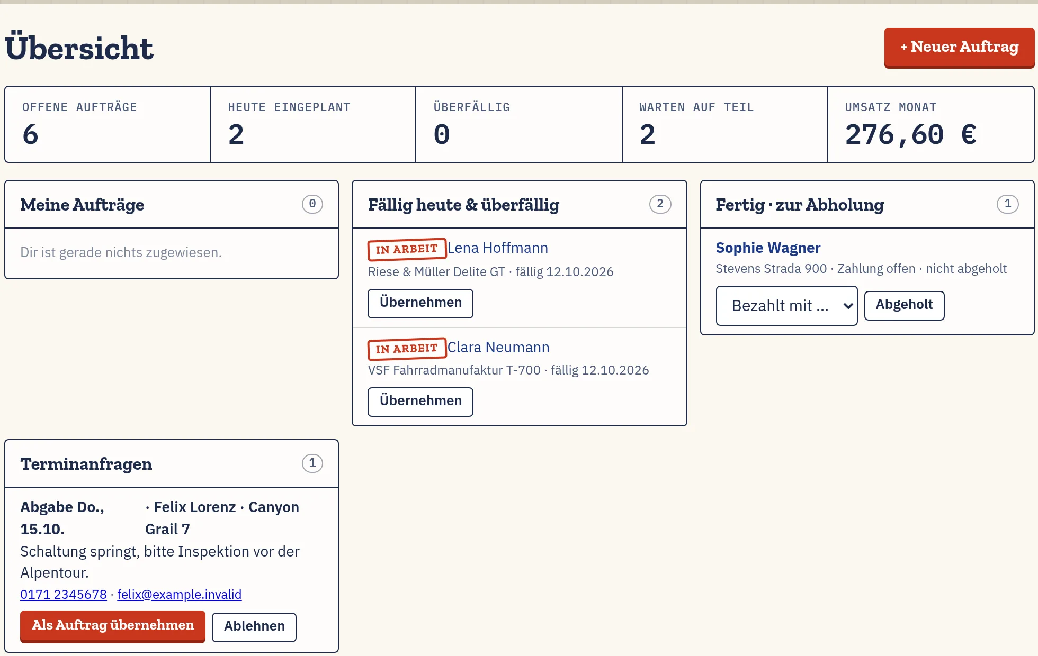Click 'Dir ist gerade nichts zugewiesen.' text
This screenshot has height=656, width=1038.
pos(121,252)
